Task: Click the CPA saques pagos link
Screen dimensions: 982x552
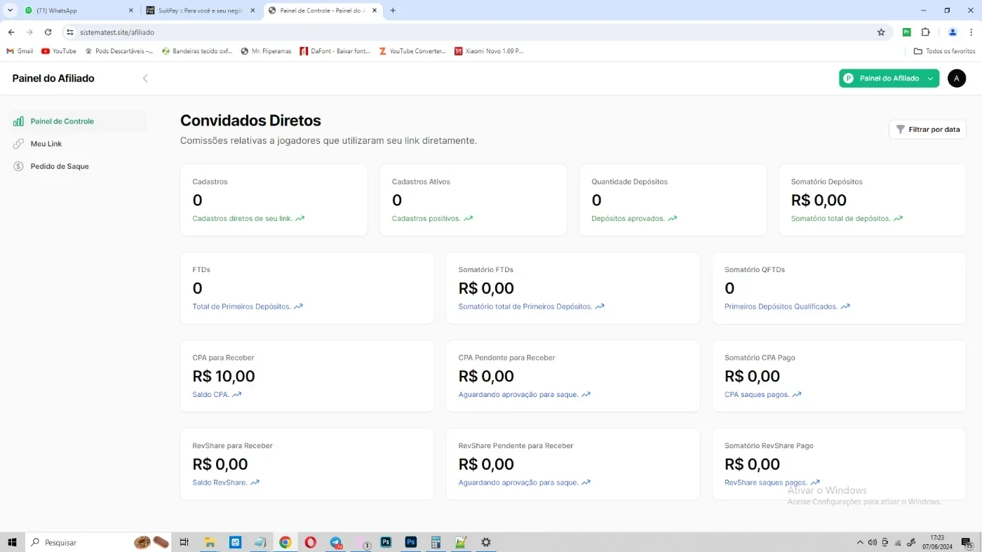Action: click(757, 394)
